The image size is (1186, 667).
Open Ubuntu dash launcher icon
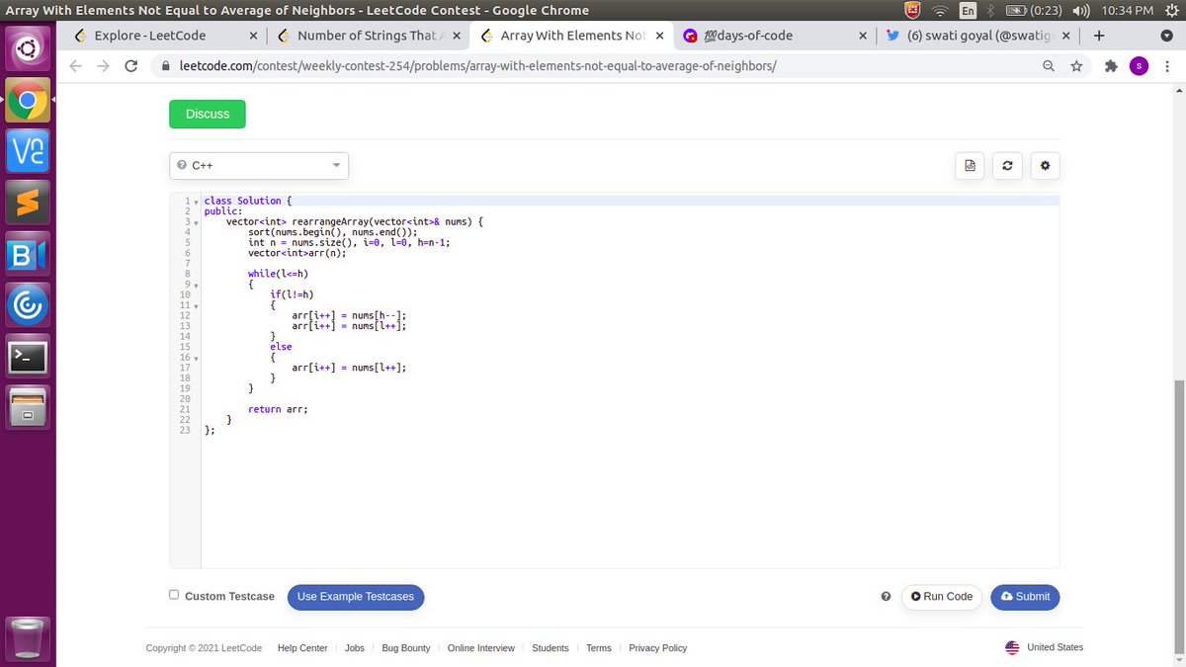[28, 47]
